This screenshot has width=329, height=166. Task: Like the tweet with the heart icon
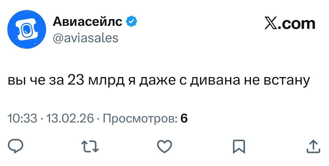(x=165, y=146)
